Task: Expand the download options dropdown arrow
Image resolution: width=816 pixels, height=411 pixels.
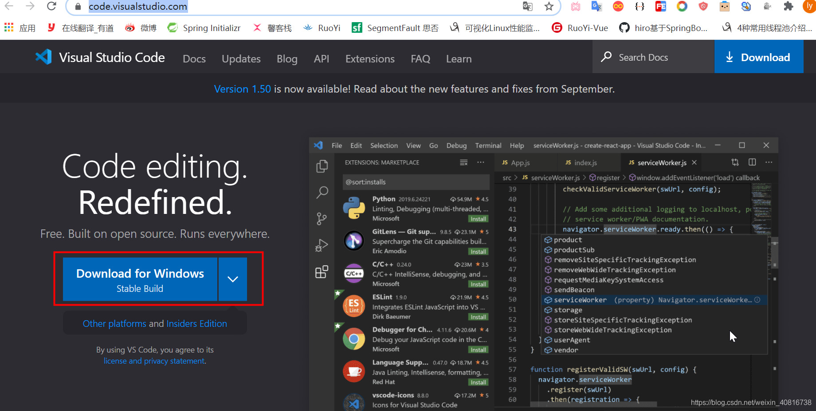Action: [x=233, y=279]
